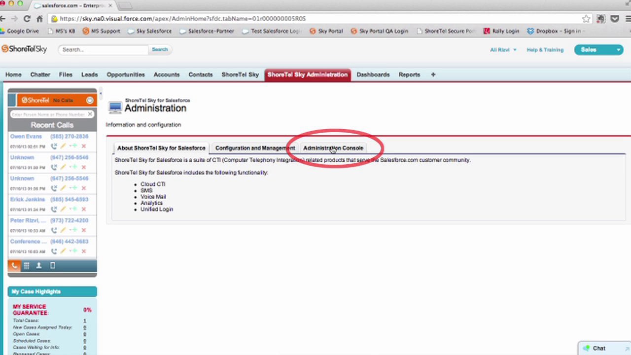Screen dimensions: 631x355
Task: Open the Chrome menu hamburger icon
Action: point(628,19)
